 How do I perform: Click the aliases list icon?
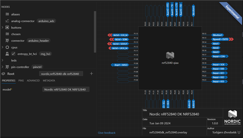pyautogui.click(x=7, y=14)
